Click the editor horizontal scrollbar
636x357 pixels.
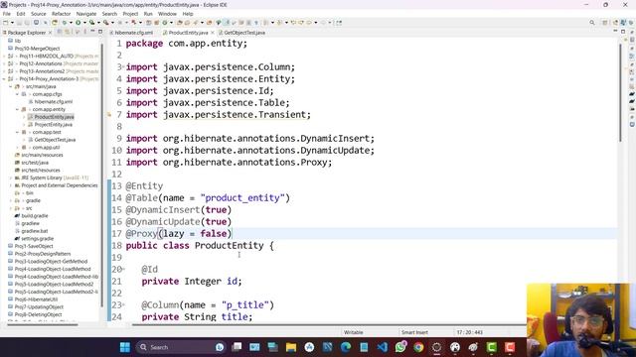[329, 324]
